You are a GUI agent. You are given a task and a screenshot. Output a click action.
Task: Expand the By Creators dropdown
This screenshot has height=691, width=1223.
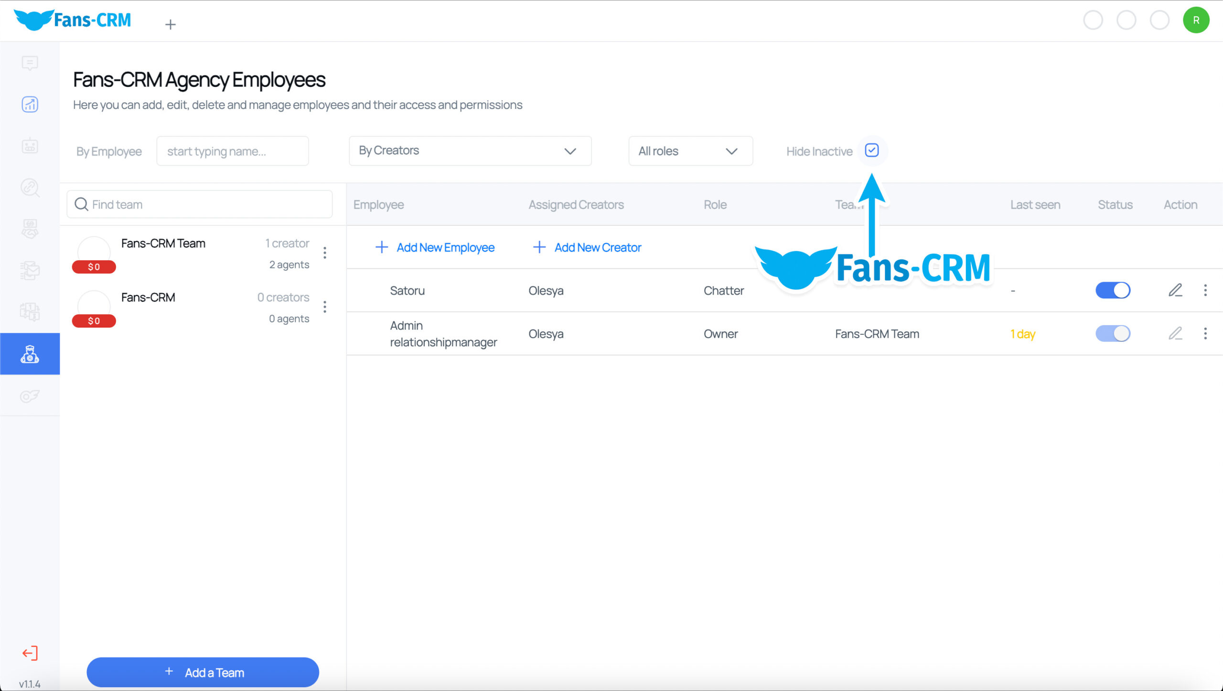470,151
